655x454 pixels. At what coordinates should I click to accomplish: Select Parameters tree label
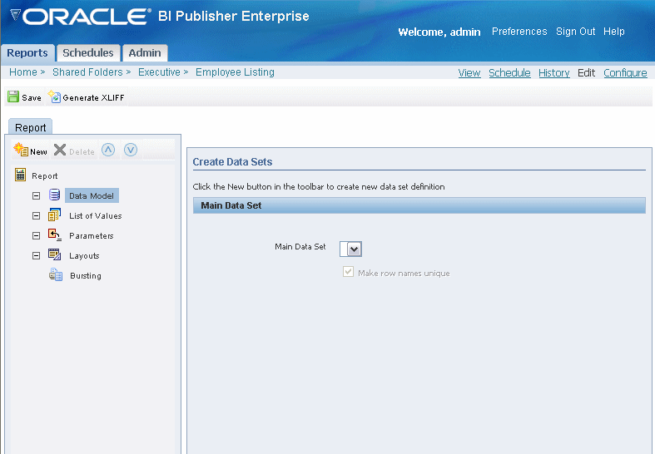[x=92, y=236]
